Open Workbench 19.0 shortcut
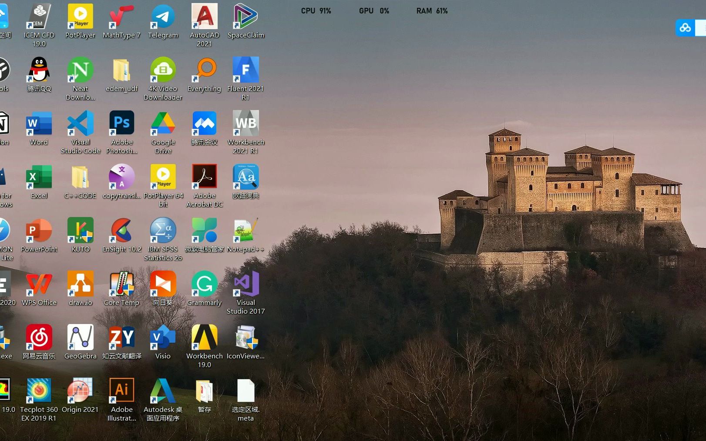Viewport: 706px width, 441px height. click(x=205, y=346)
